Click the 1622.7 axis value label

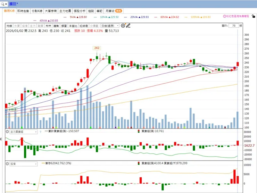tap(249, 145)
